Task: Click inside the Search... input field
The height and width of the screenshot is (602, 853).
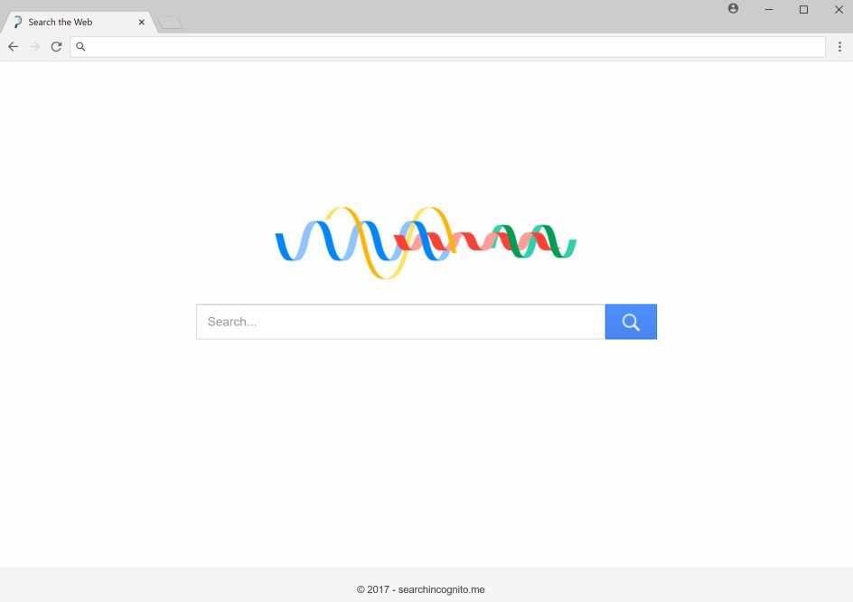Action: tap(400, 322)
